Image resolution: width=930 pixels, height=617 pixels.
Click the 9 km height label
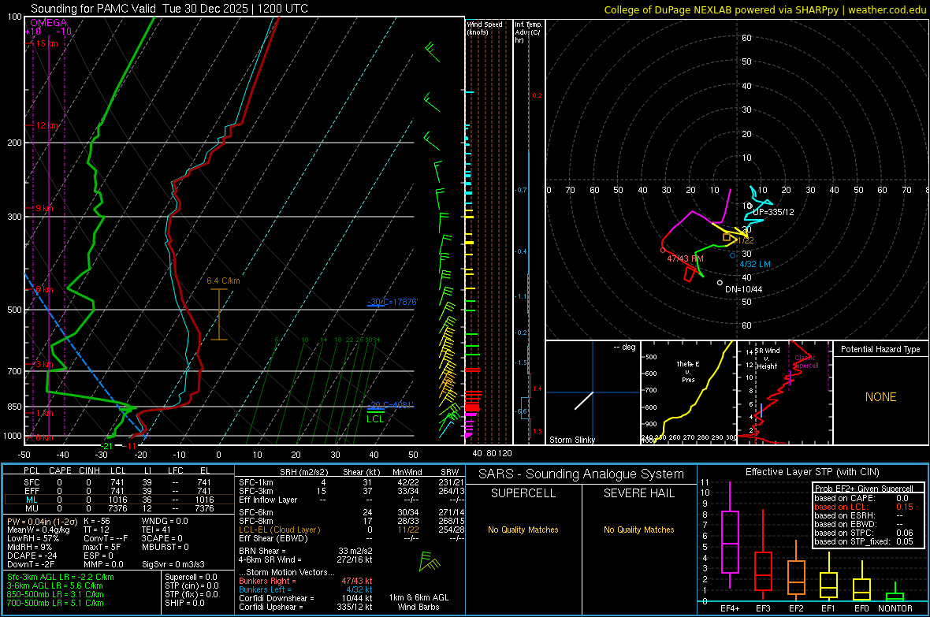(44, 208)
